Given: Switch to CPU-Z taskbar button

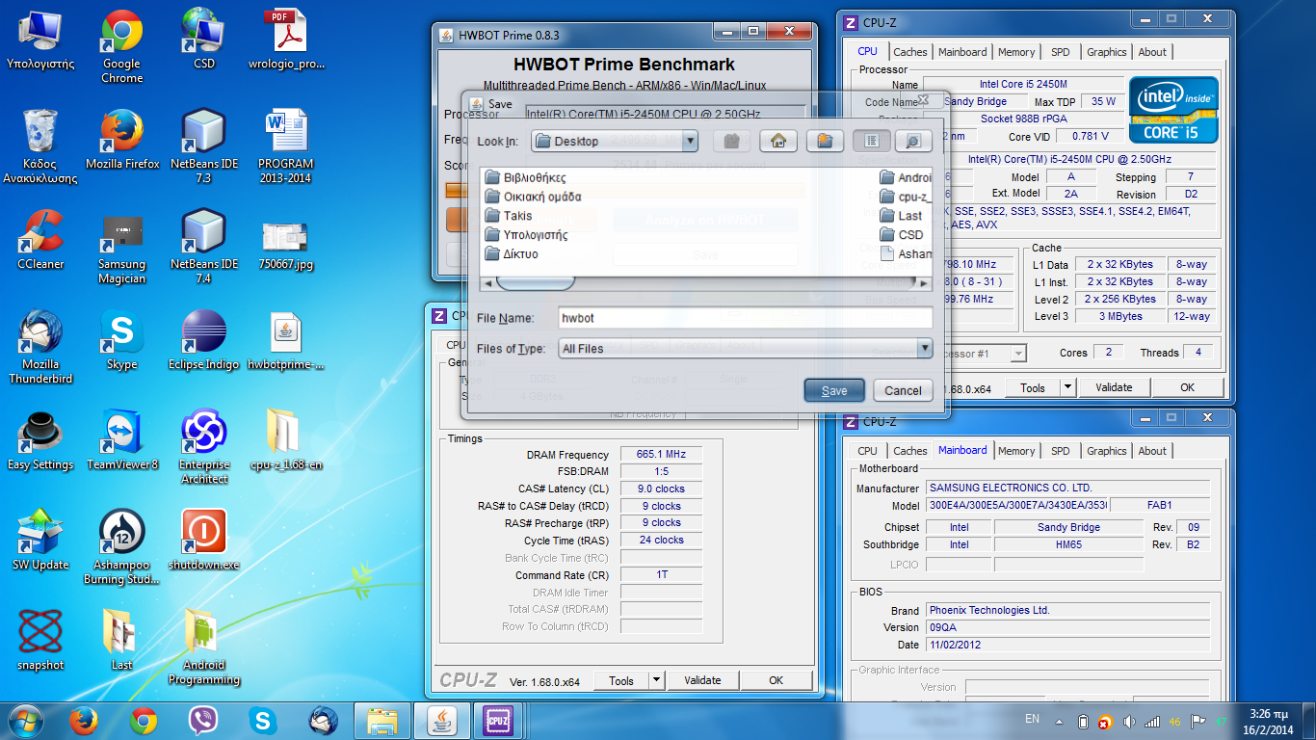Looking at the screenshot, I should point(497,720).
